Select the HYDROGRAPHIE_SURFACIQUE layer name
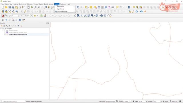 point(18,32)
